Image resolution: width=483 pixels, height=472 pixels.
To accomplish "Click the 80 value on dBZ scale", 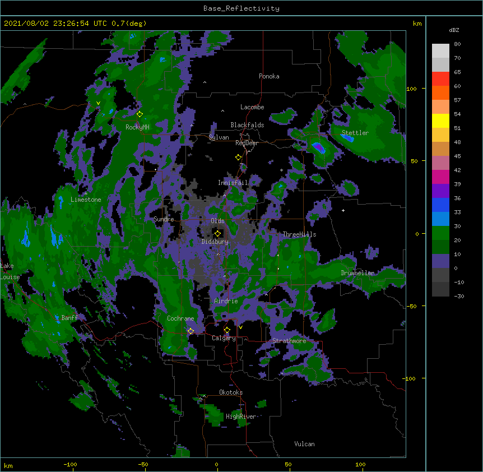I will pyautogui.click(x=457, y=44).
